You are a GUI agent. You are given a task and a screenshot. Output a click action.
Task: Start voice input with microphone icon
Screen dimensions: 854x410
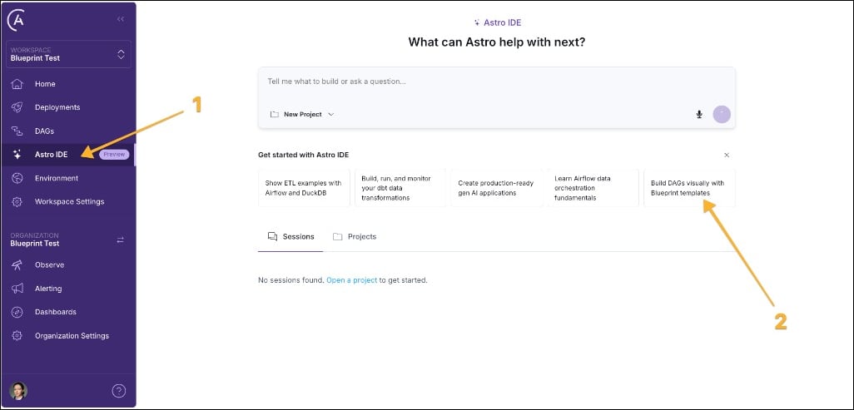point(699,114)
